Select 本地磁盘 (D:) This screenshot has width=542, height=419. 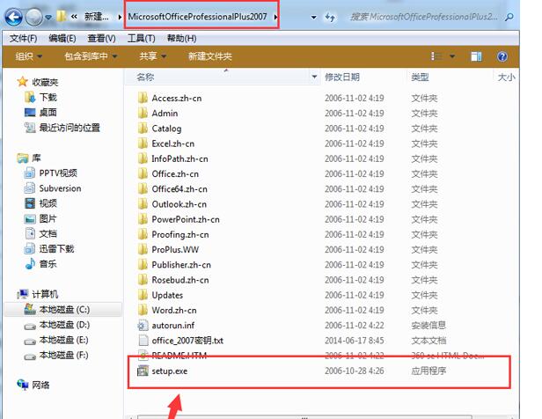click(x=64, y=325)
